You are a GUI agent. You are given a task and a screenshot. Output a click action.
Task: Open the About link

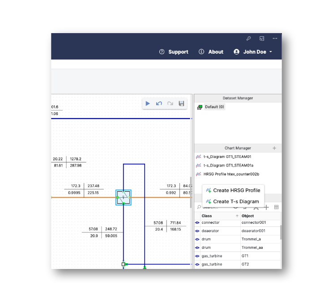(211, 52)
